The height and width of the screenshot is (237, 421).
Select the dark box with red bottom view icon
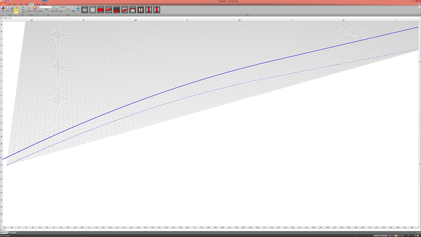point(117,10)
